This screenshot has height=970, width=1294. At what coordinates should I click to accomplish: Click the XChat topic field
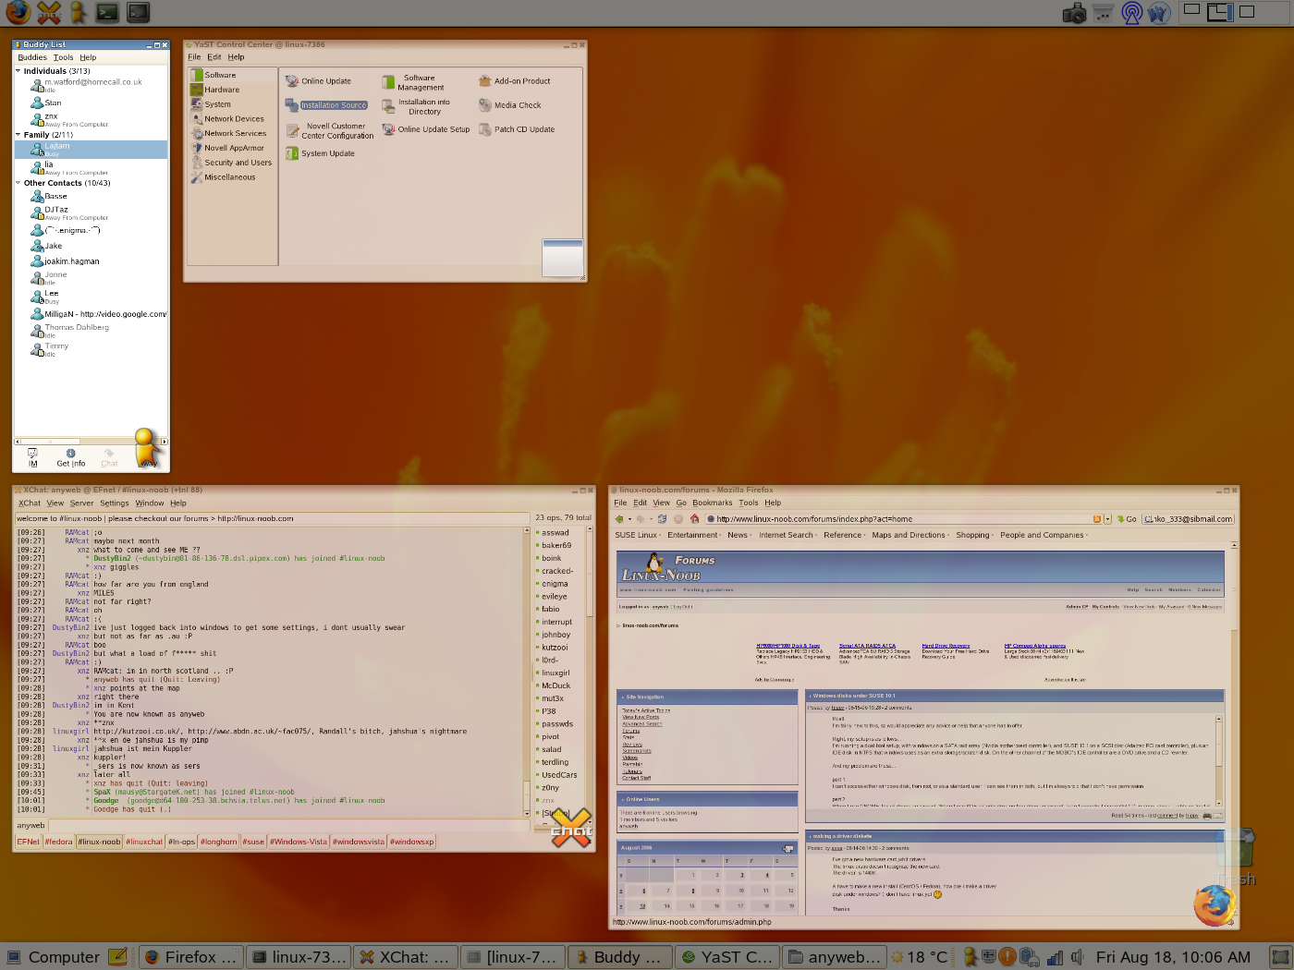click(x=273, y=518)
